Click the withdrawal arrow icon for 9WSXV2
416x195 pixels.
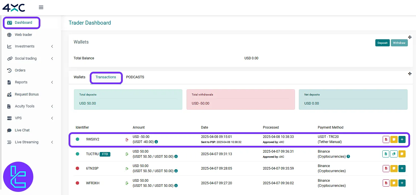point(127,139)
